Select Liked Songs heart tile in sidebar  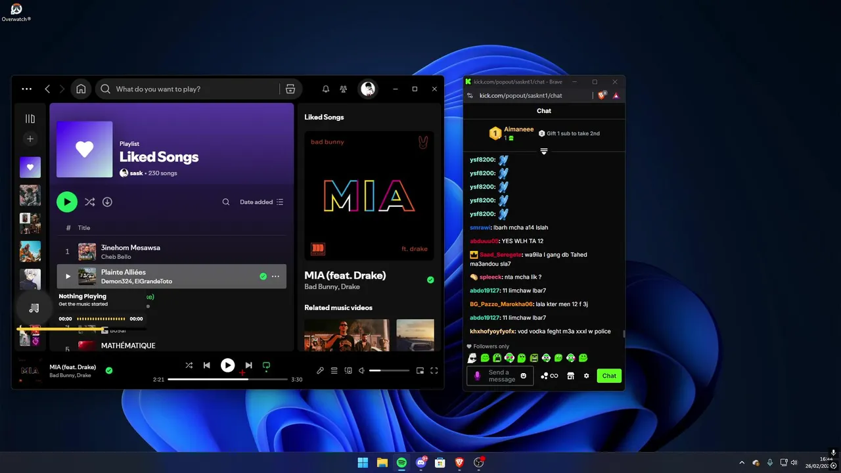pyautogui.click(x=30, y=168)
